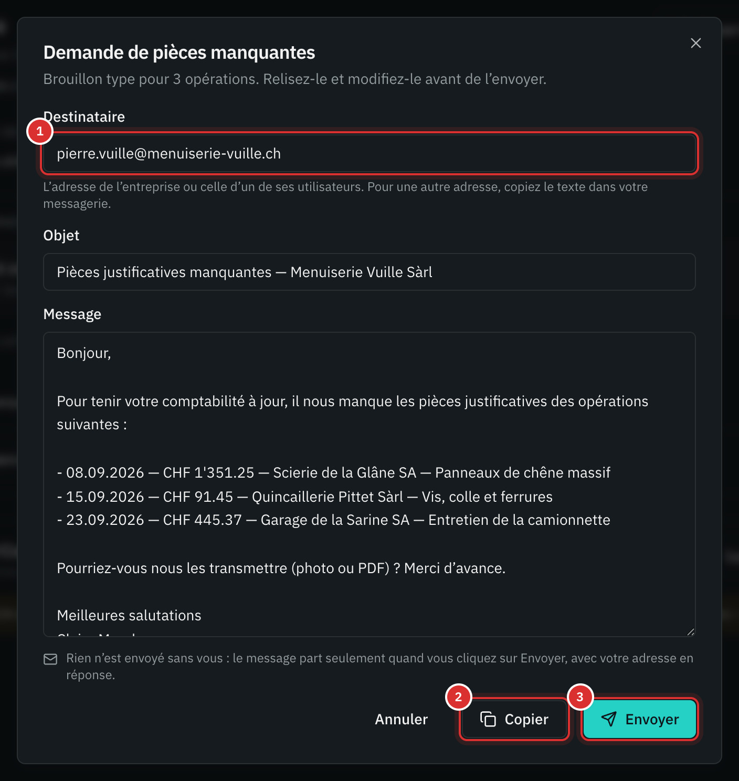The image size is (739, 781).
Task: Focus the Destinataire email field
Action: coord(369,153)
